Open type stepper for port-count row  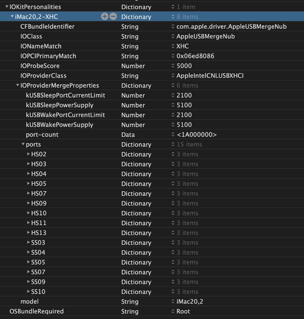(x=173, y=134)
